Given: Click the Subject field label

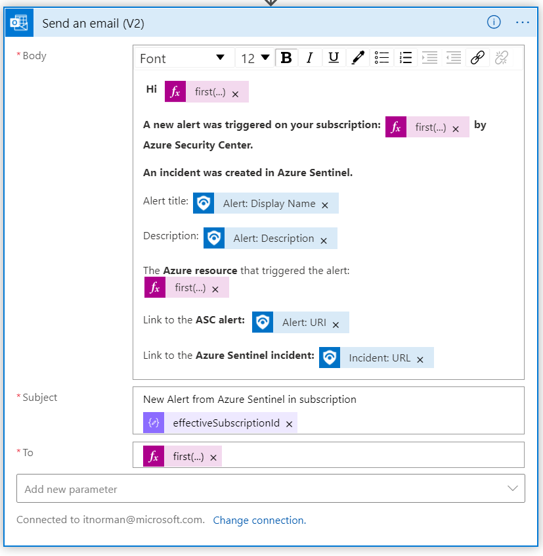Looking at the screenshot, I should pos(39,398).
